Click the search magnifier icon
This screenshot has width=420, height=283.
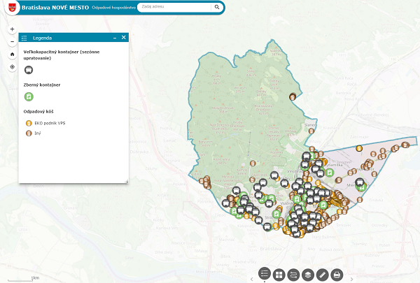217,7
